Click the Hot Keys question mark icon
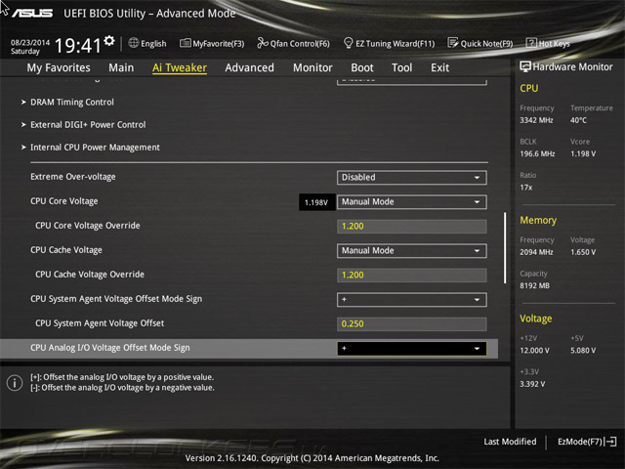The width and height of the screenshot is (625, 469). [531, 43]
